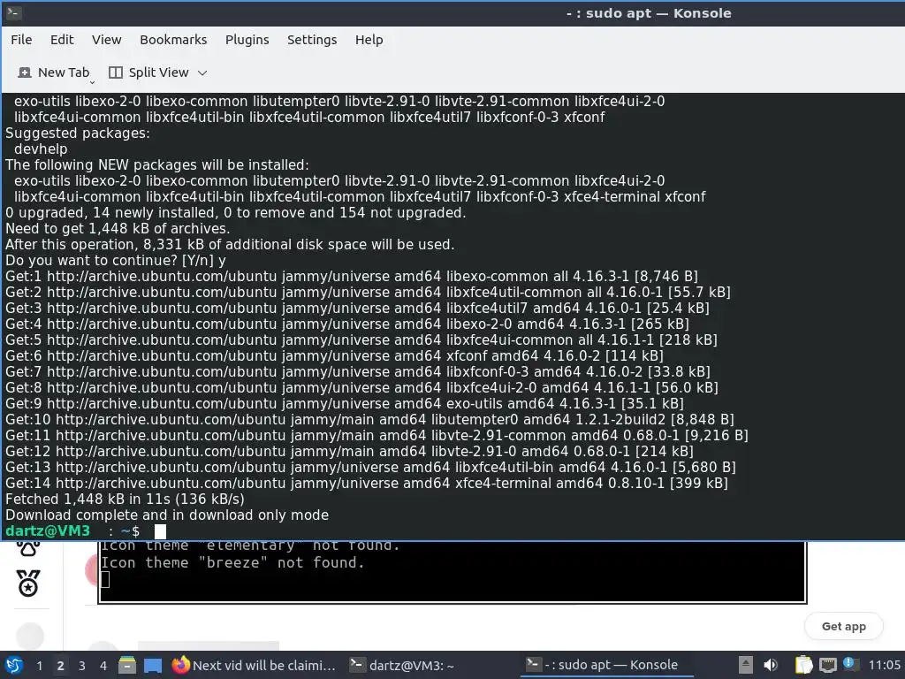Click 'Download complete and in download only mode' line

tap(167, 515)
